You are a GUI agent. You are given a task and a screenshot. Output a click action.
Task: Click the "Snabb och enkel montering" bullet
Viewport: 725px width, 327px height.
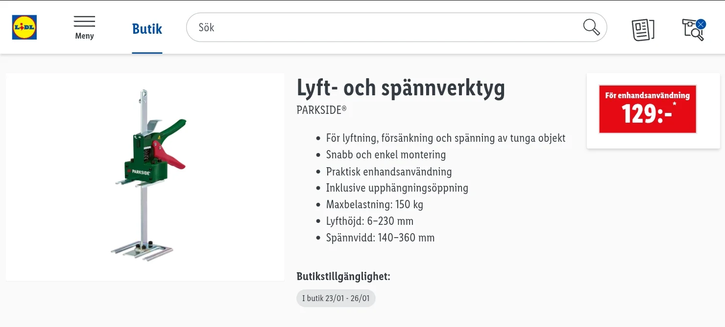[x=386, y=154]
